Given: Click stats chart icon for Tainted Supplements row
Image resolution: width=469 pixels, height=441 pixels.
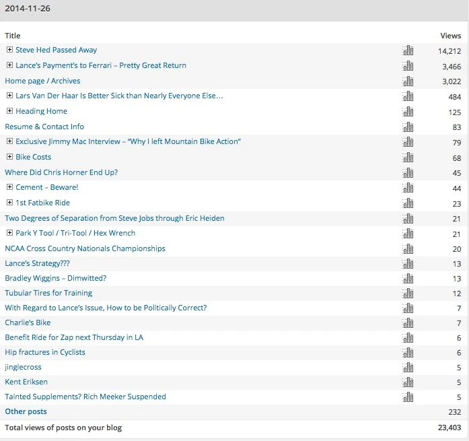Looking at the screenshot, I should coord(408,397).
